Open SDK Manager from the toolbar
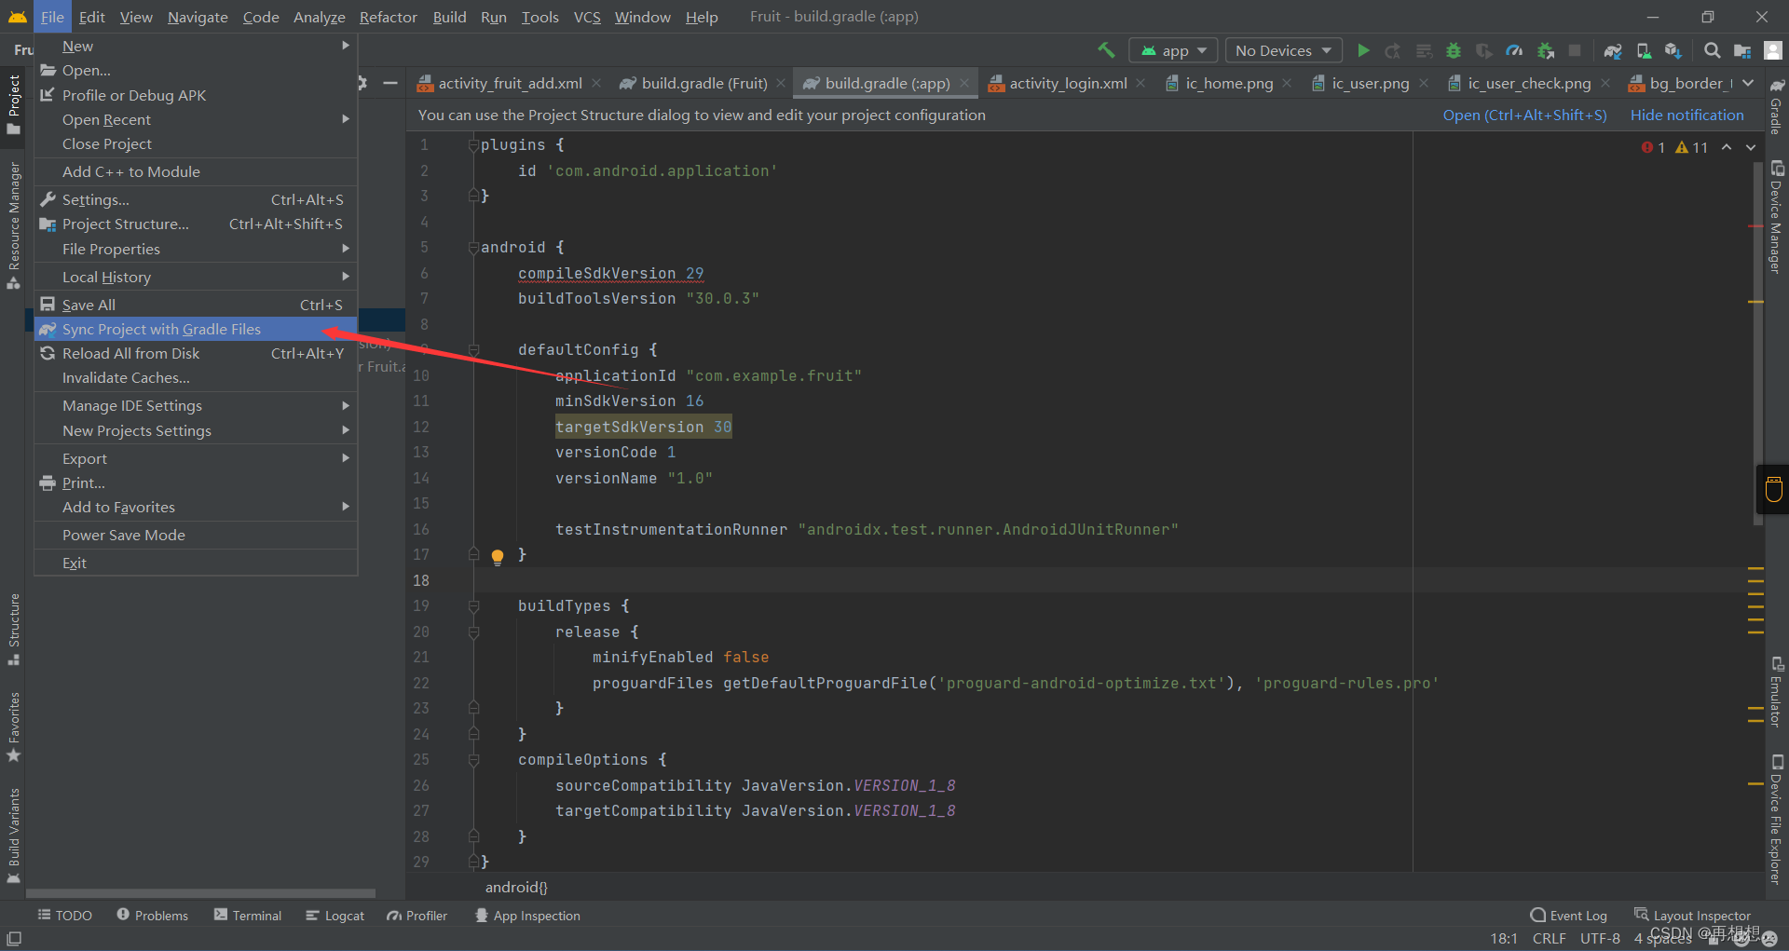Viewport: 1789px width, 951px height. [1672, 50]
